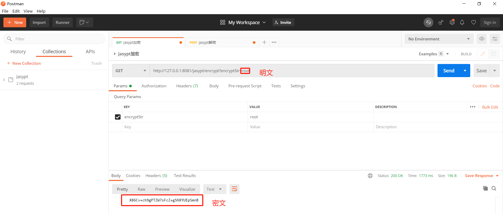Click the New Collection link
503x214 pixels.
[24, 63]
